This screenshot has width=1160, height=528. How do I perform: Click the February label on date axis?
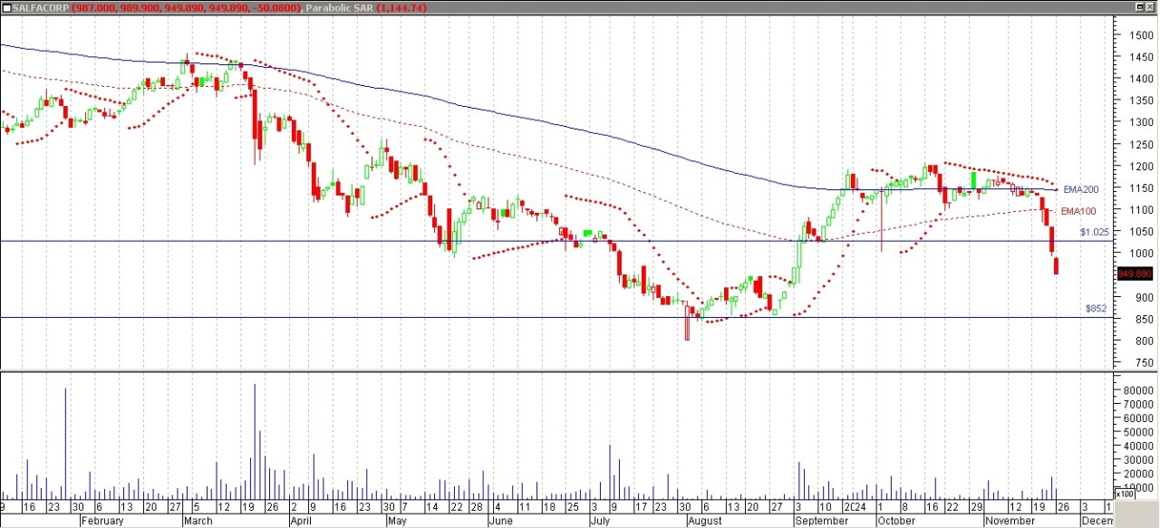tap(101, 521)
